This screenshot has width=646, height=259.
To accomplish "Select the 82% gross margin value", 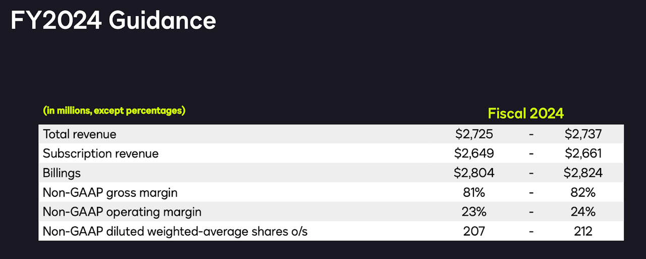I will [x=583, y=192].
